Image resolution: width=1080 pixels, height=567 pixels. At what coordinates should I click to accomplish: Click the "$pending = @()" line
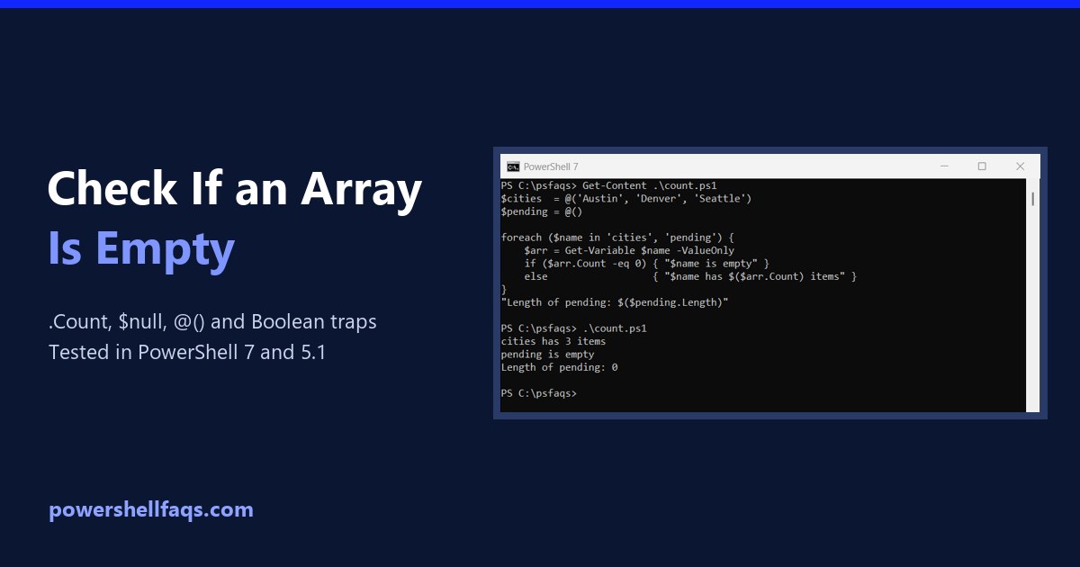coord(542,211)
